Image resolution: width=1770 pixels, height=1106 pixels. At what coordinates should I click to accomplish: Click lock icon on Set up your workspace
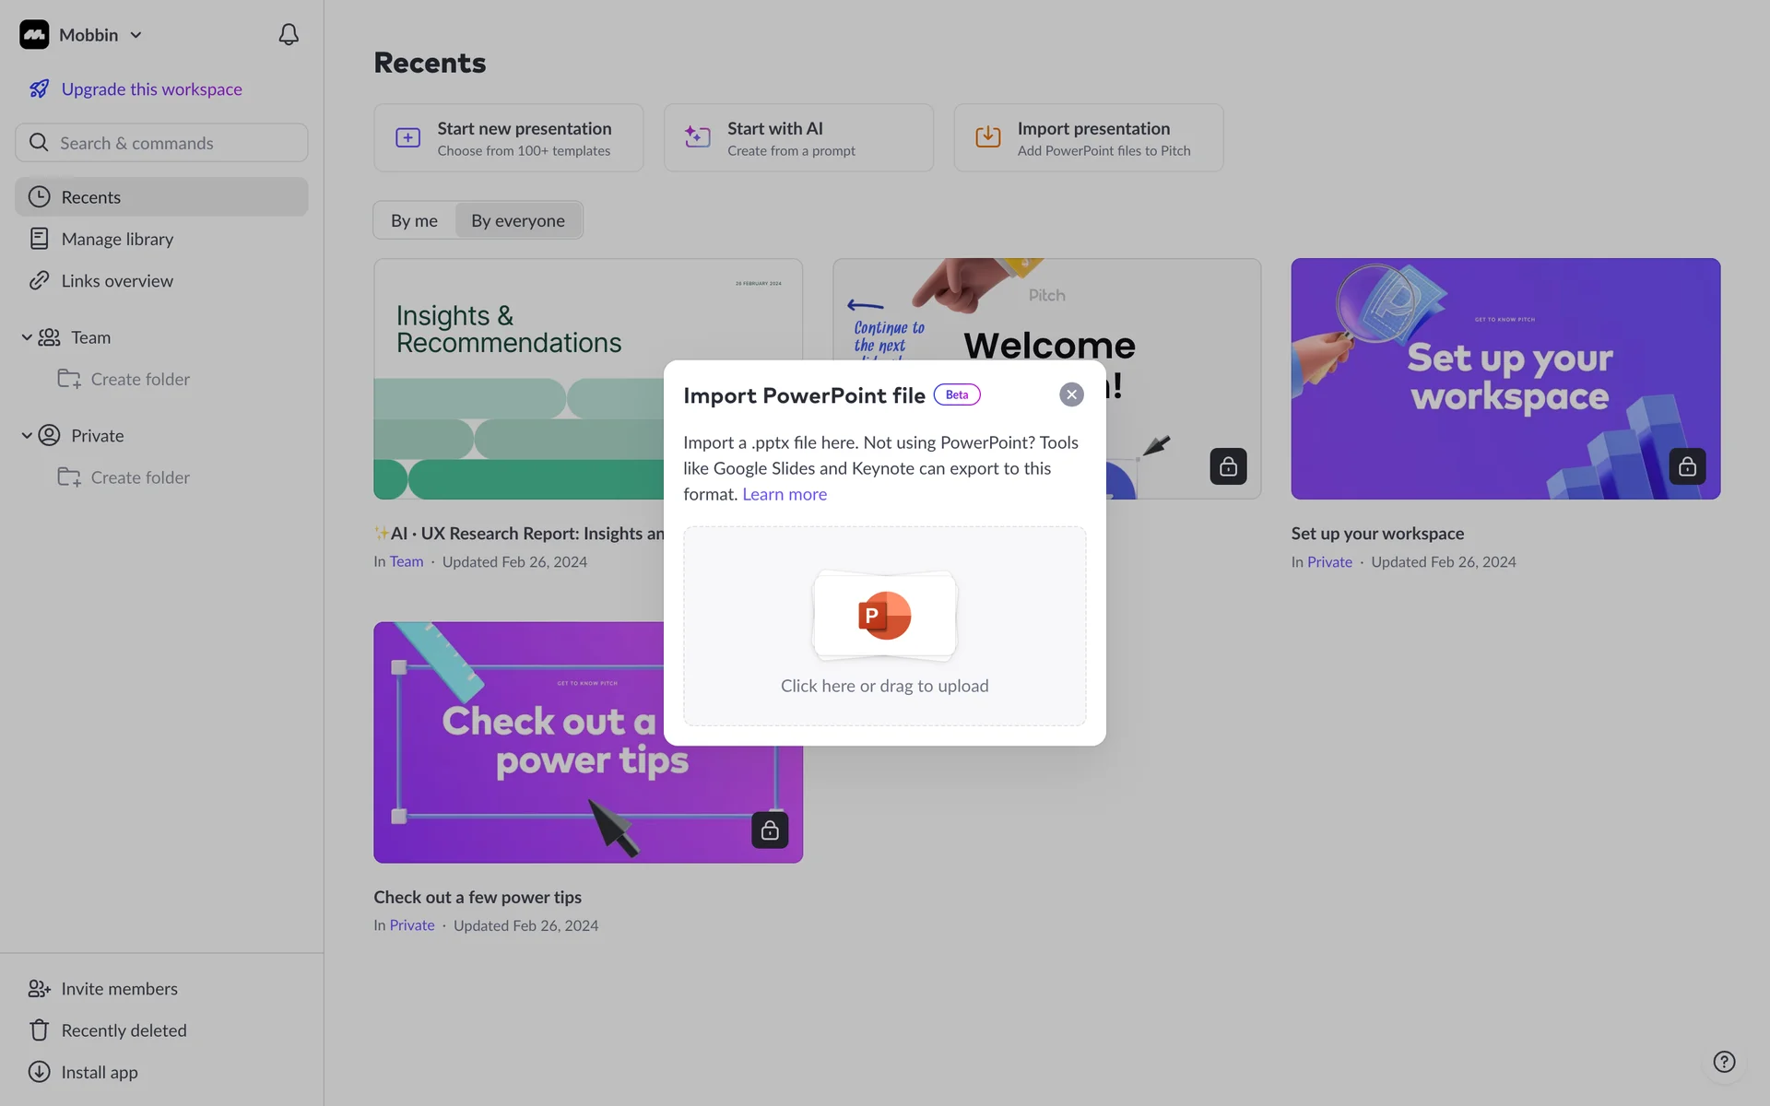point(1687,466)
